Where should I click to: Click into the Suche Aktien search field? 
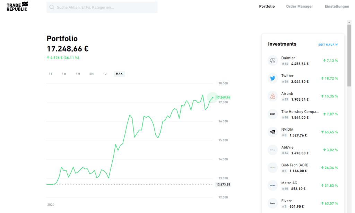tap(102, 7)
